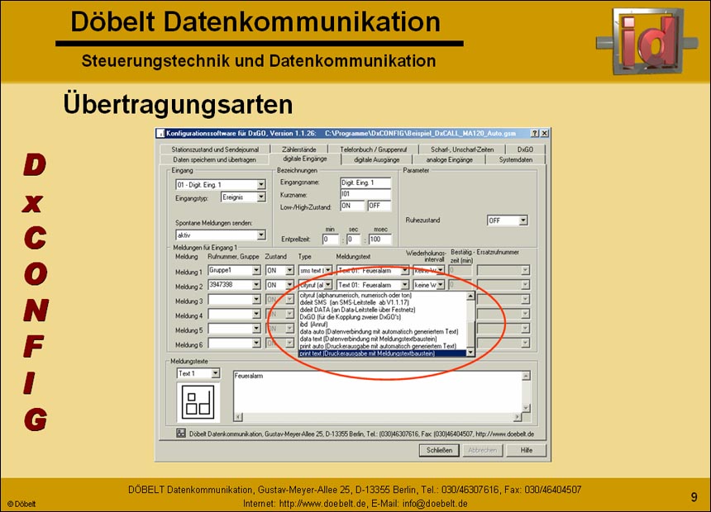Expand the Spontane Meldungen senden 'aktiv' dropdown
Image resolution: width=711 pixels, height=512 pixels.
pos(261,235)
